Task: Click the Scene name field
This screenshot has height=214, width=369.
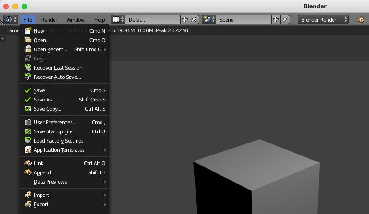Action: coord(244,19)
